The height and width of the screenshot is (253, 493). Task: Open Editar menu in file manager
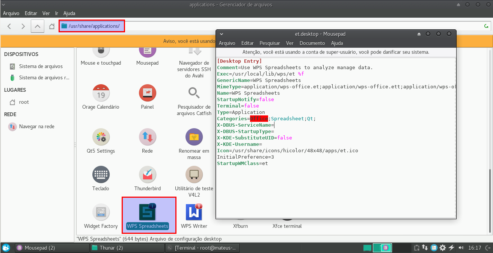coord(31,13)
